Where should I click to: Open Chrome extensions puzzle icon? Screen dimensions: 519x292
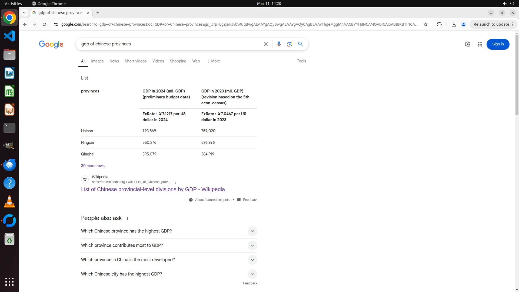[x=439, y=24]
